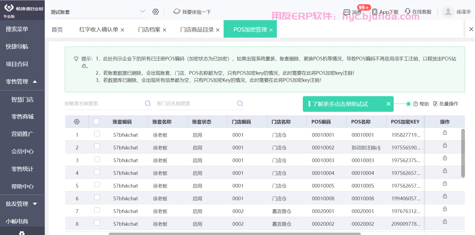Click the user avatar of 徐泽华
The height and width of the screenshot is (235, 475).
[x=448, y=12]
